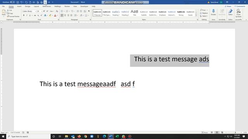This screenshot has width=248, height=139.
Task: Clear all formatting
Action: point(57,11)
